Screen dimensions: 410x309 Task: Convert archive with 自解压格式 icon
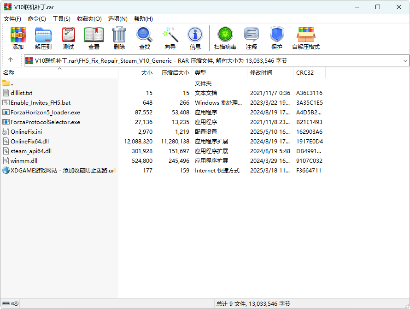307,38
